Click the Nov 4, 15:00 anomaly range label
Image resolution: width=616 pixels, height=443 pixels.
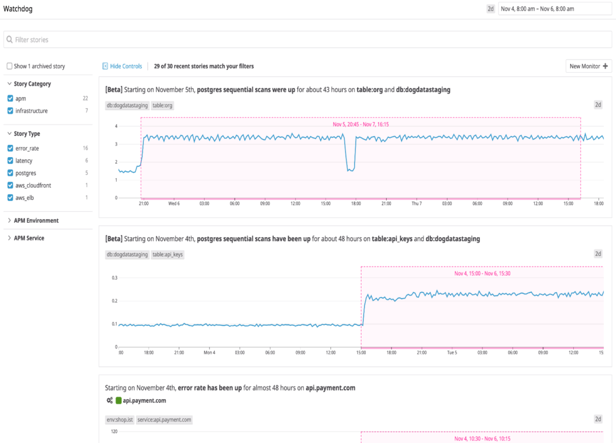(x=482, y=273)
